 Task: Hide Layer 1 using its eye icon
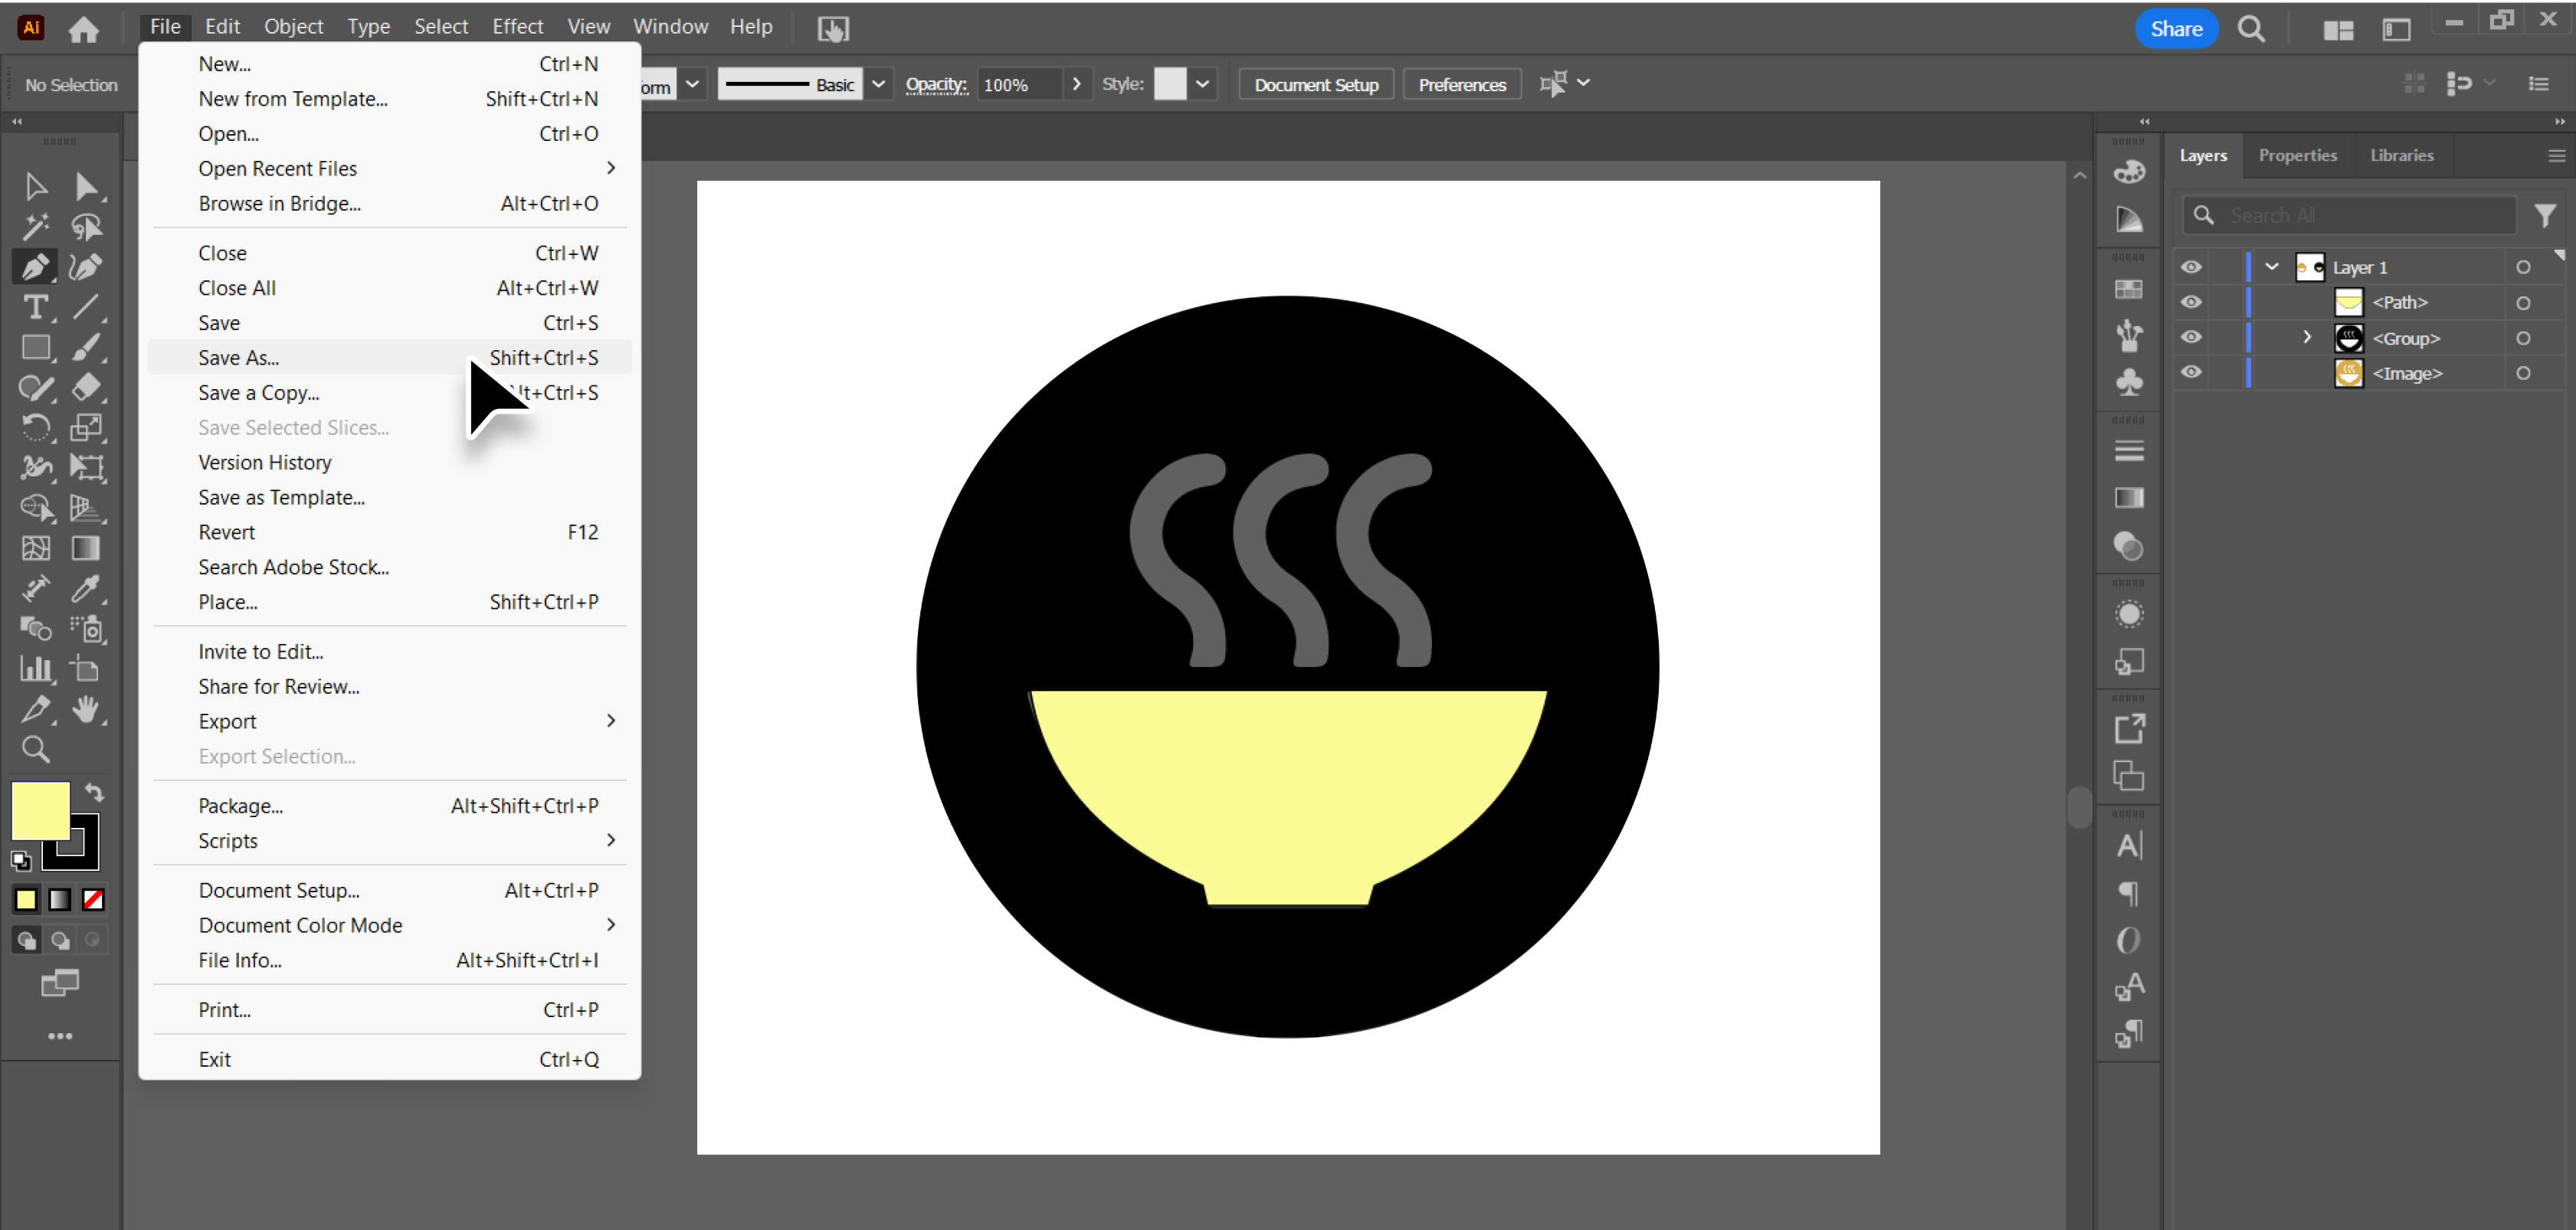(x=2191, y=267)
